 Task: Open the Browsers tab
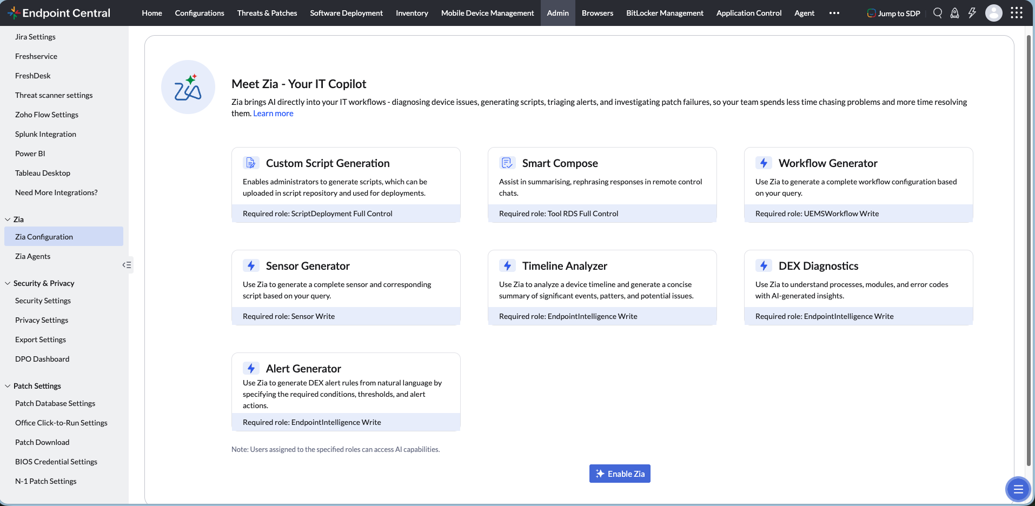[598, 13]
